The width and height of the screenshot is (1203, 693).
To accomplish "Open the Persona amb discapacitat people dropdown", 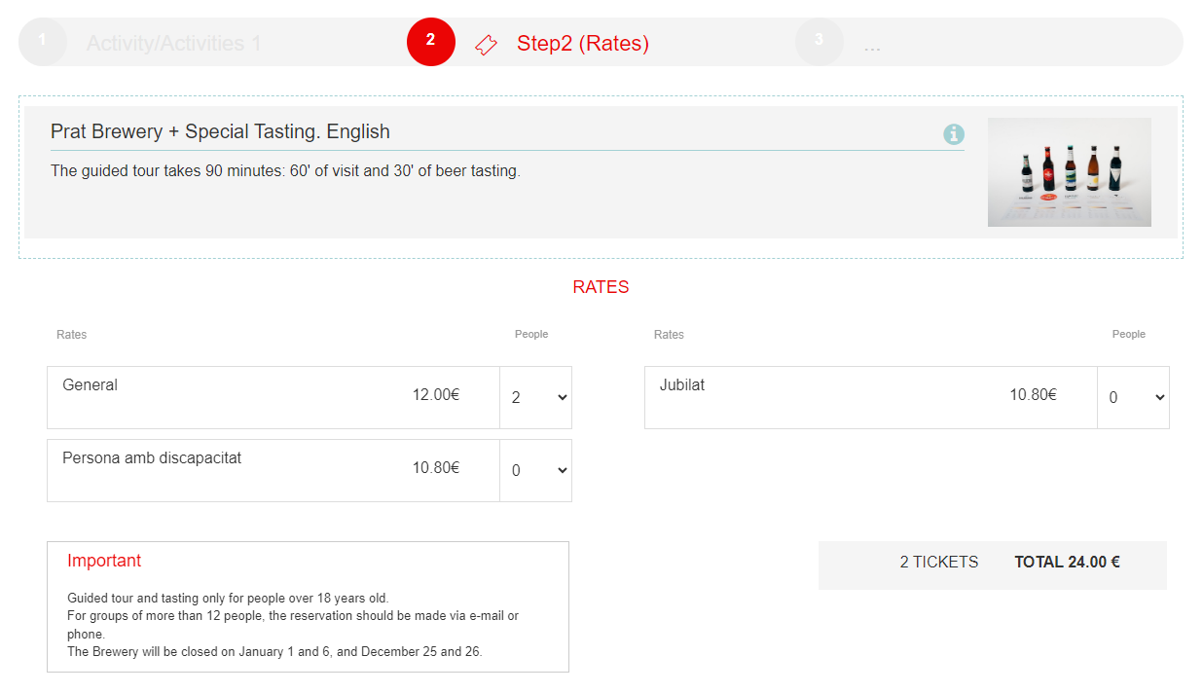I will tap(538, 470).
